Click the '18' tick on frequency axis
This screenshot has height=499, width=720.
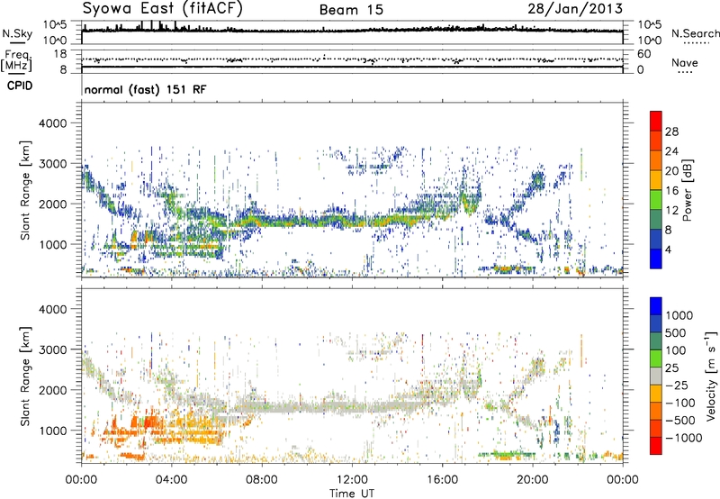click(60, 54)
